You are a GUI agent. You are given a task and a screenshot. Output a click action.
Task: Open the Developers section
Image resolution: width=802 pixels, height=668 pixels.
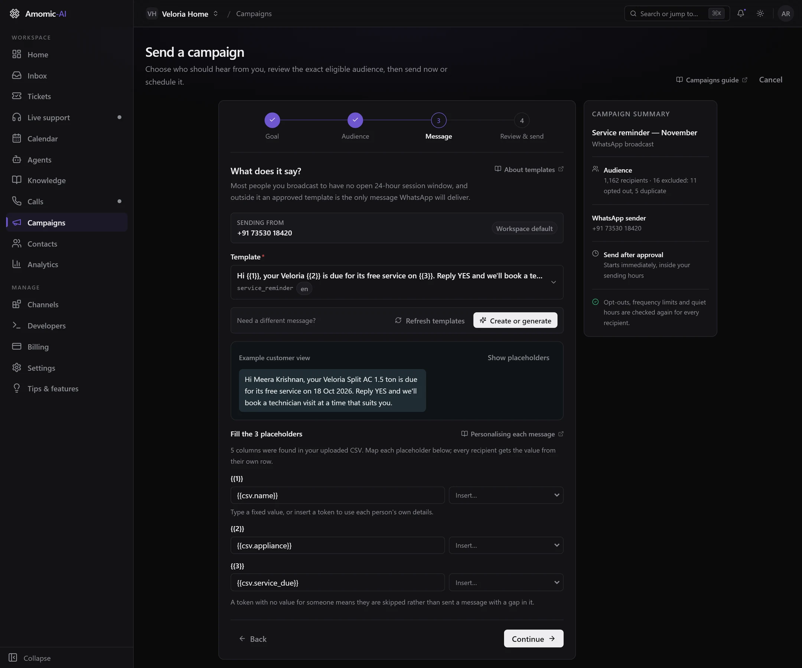pyautogui.click(x=67, y=325)
